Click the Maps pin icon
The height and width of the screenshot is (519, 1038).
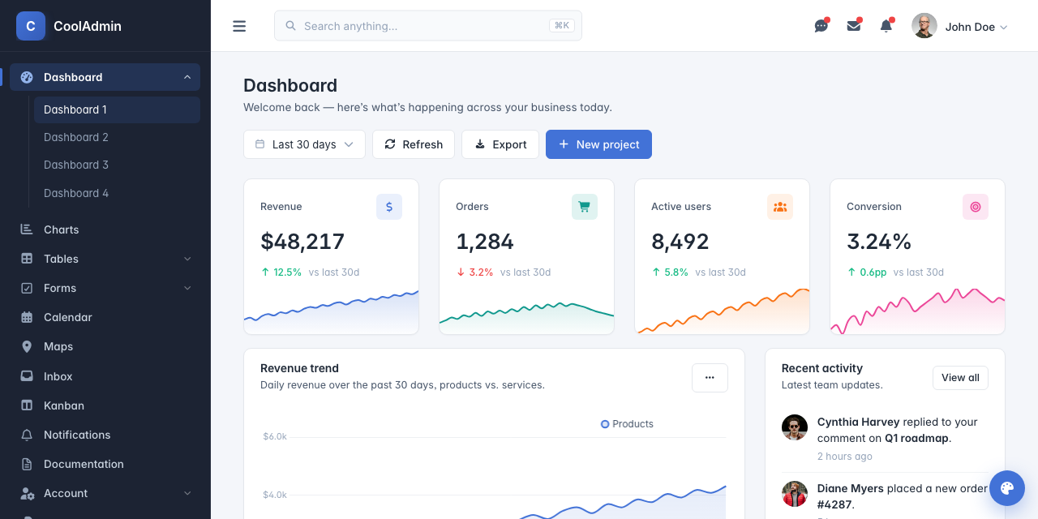(27, 346)
